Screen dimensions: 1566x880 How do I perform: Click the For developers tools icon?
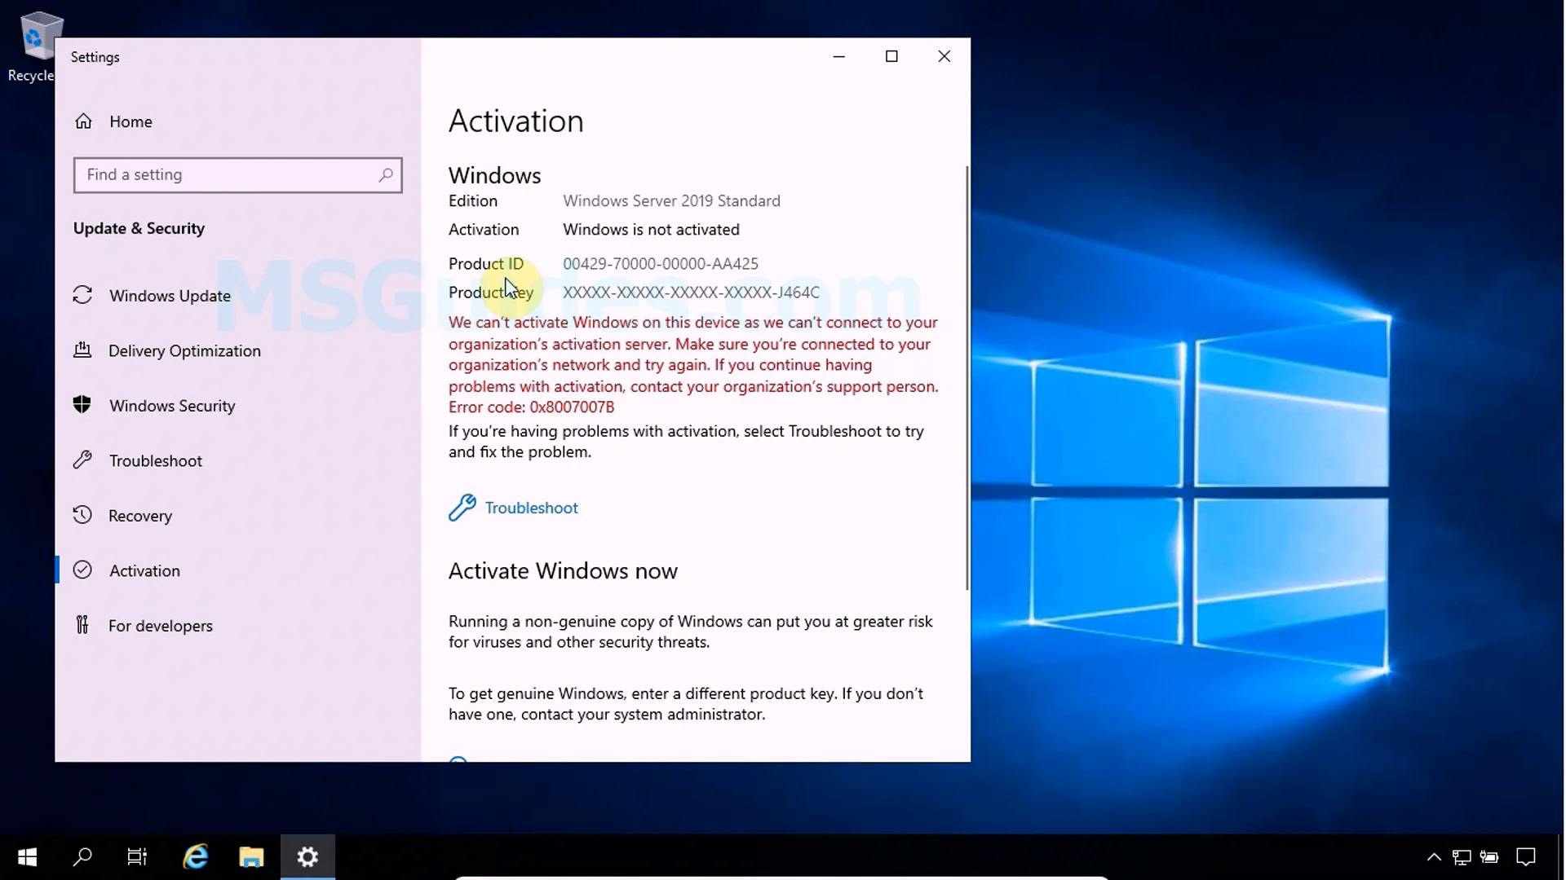pos(82,625)
